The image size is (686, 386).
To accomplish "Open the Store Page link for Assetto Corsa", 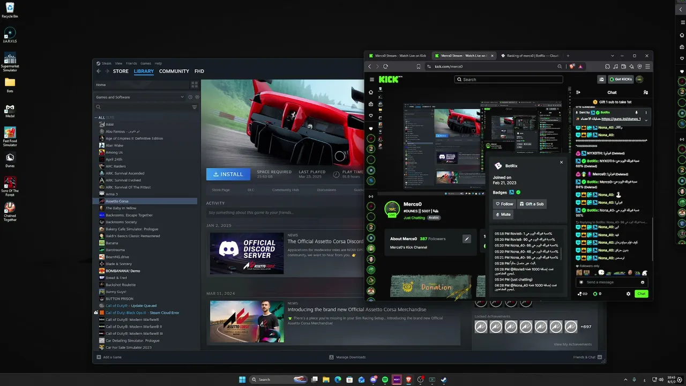I will coord(221,190).
